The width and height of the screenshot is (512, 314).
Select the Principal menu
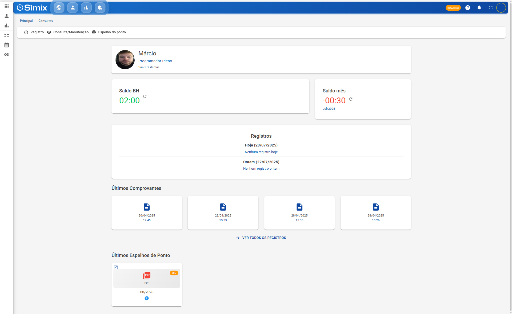point(26,21)
